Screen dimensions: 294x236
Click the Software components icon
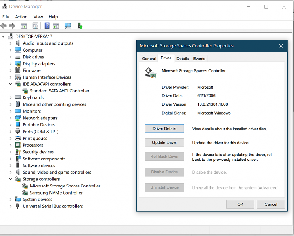tap(18, 159)
